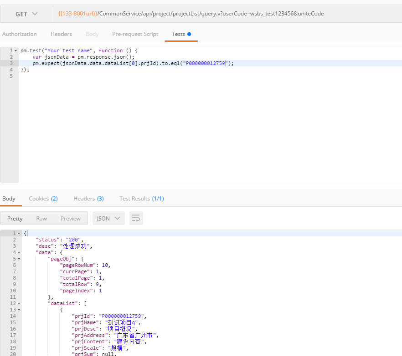
Task: Click the "prjContent": "建设内容" line
Action: [x=109, y=342]
